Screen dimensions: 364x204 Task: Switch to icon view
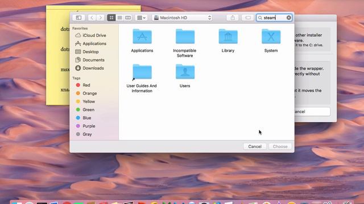pyautogui.click(x=111, y=18)
